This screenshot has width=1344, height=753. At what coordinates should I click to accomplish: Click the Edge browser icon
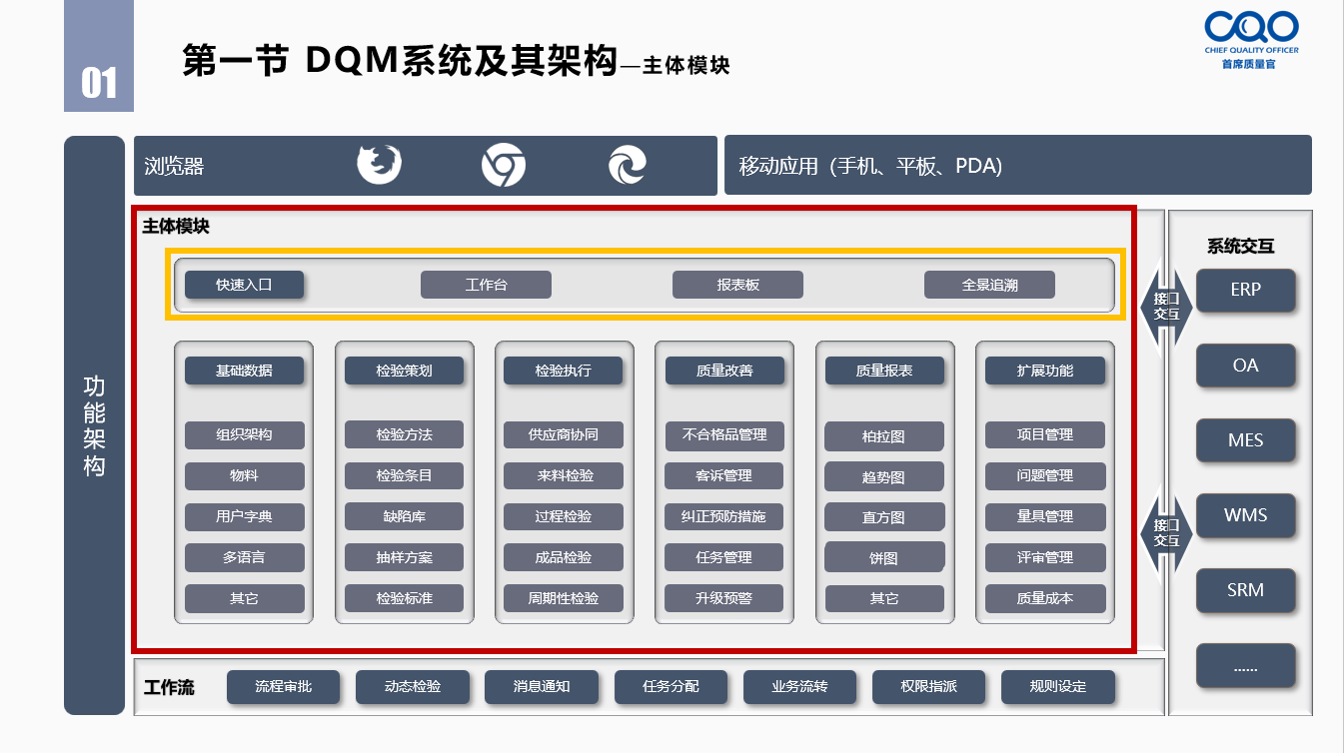click(628, 165)
